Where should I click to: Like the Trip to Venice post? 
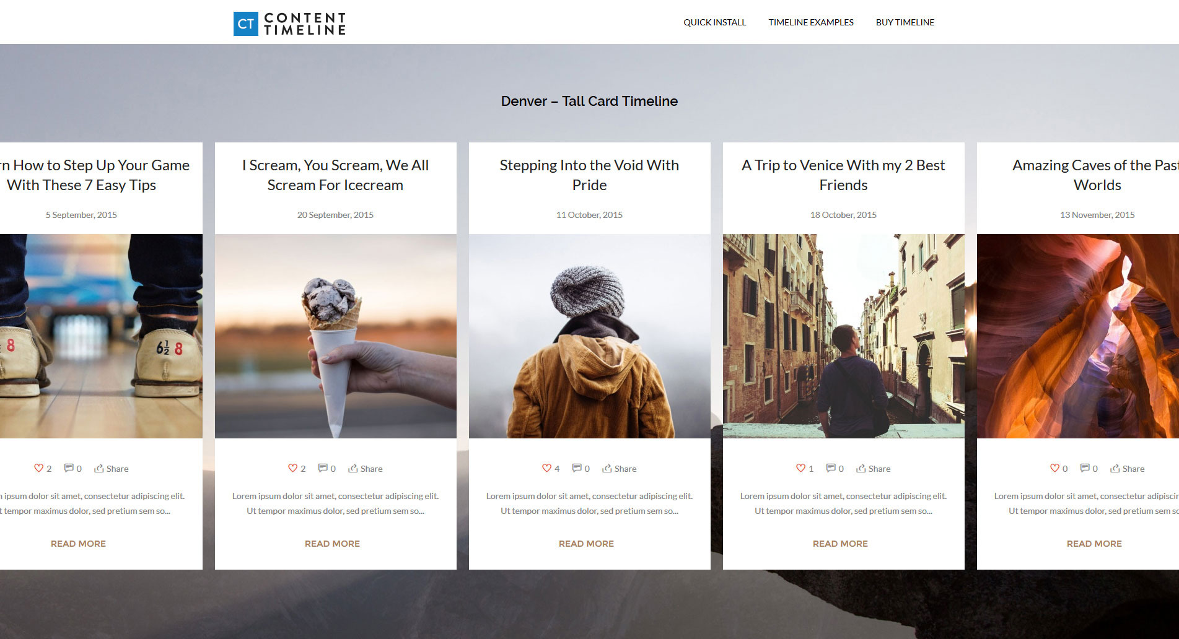pyautogui.click(x=800, y=468)
